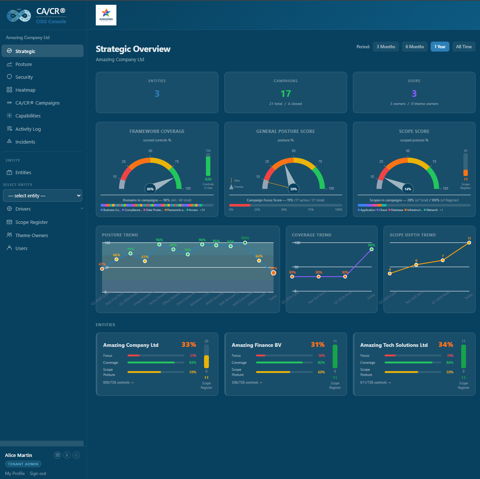Open the Amazing Finance BV entity card

[285, 364]
